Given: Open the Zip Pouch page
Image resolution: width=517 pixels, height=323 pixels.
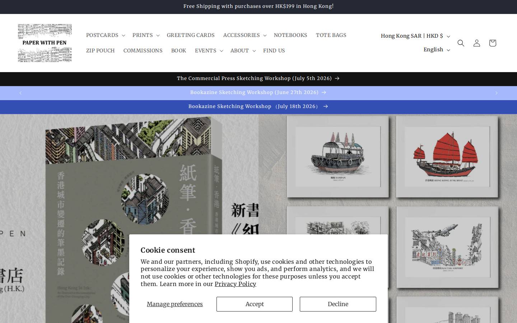Looking at the screenshot, I should (101, 51).
